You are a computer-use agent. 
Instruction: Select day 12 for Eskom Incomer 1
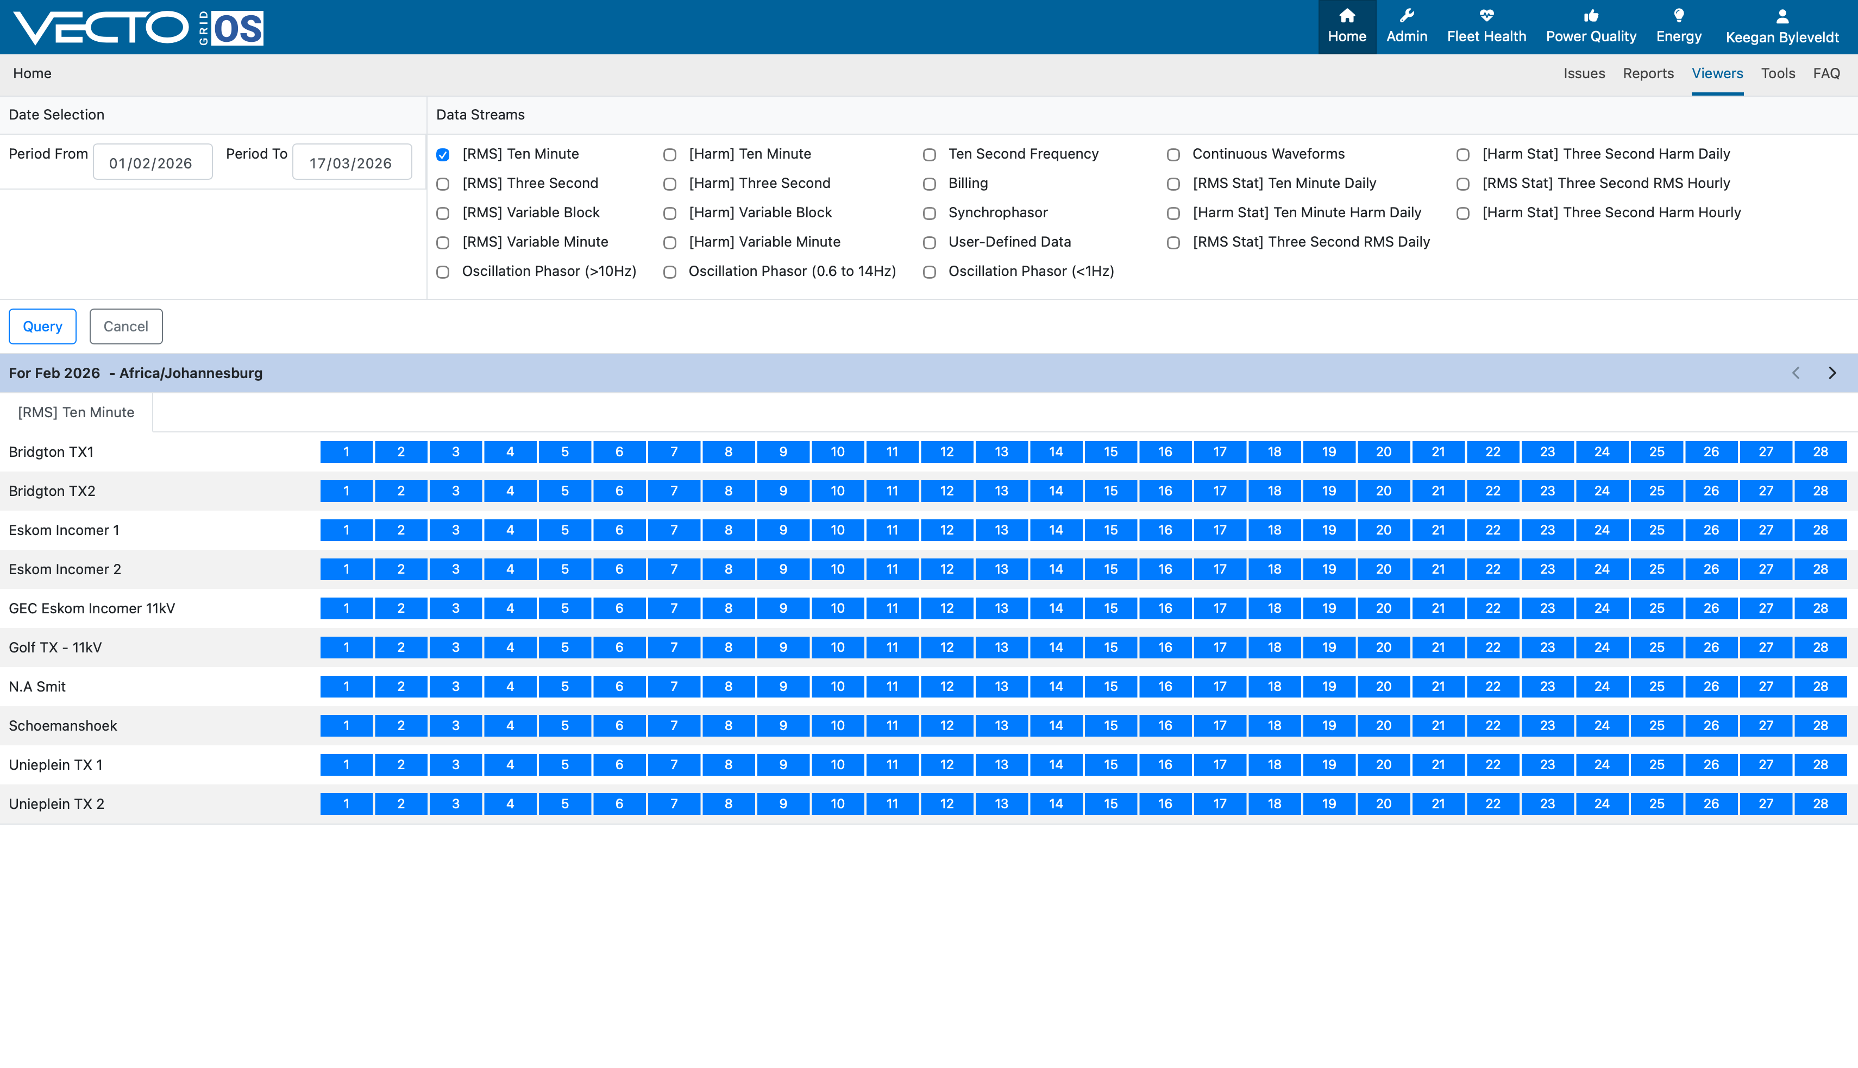[x=946, y=530]
